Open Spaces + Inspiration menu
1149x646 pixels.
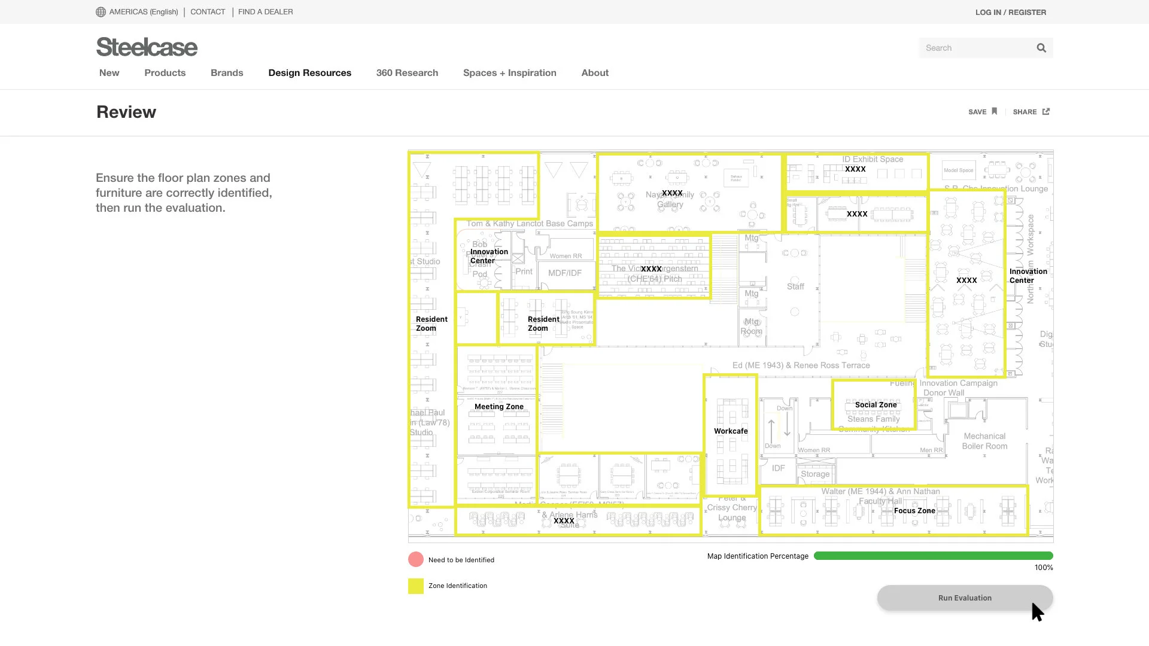click(509, 73)
